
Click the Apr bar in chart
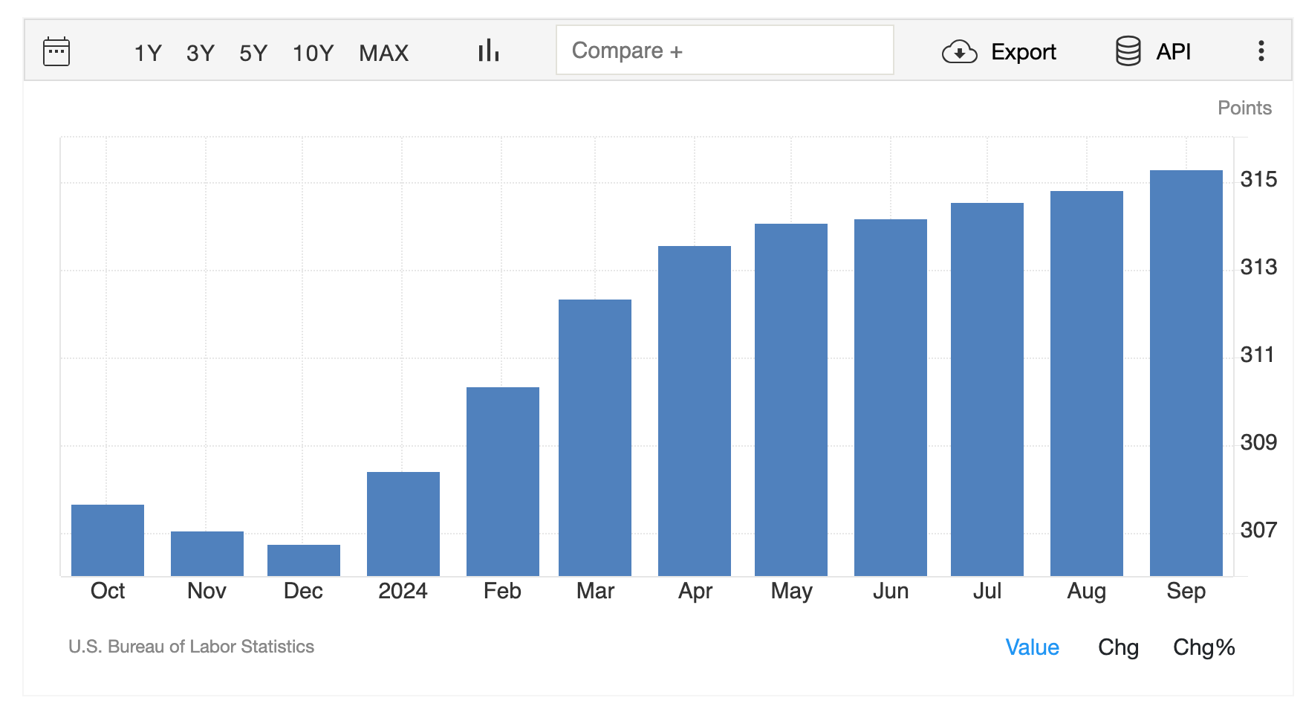point(695,411)
